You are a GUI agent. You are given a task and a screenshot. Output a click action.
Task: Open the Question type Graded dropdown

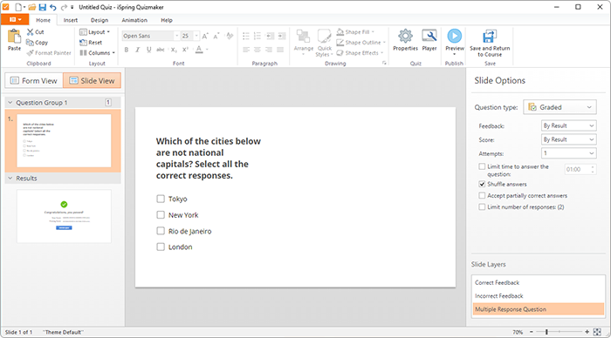(560, 107)
